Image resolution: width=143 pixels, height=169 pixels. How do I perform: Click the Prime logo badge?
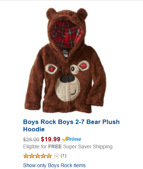[x=71, y=139]
